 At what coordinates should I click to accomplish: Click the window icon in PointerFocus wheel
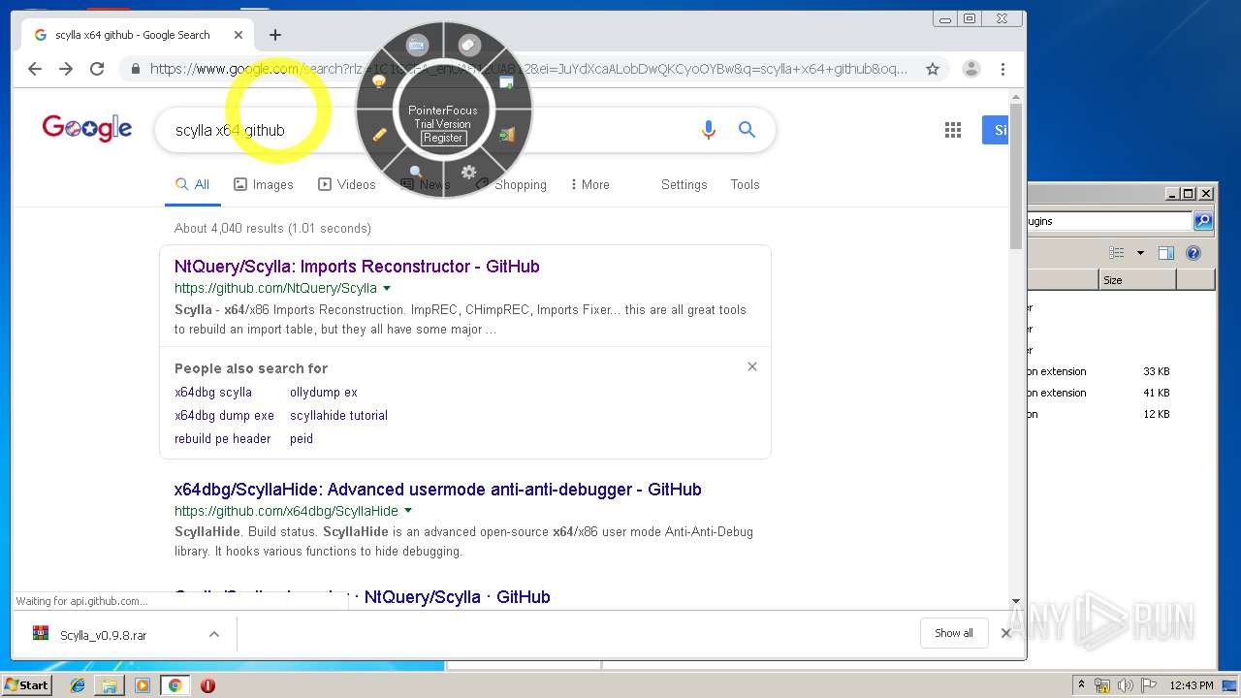(506, 82)
